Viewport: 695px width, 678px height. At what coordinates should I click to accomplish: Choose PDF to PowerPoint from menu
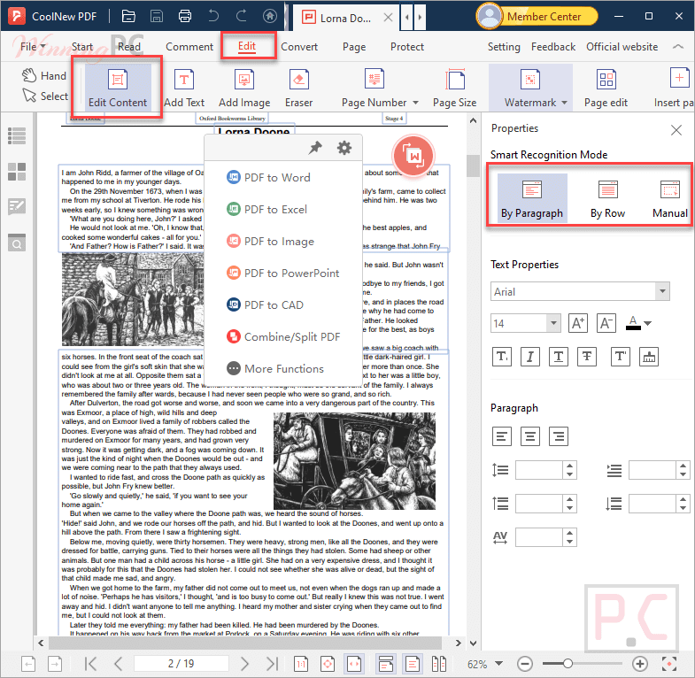click(x=283, y=273)
